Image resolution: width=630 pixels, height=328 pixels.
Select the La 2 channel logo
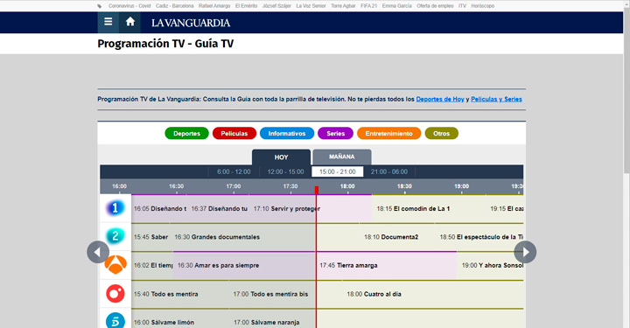(115, 236)
